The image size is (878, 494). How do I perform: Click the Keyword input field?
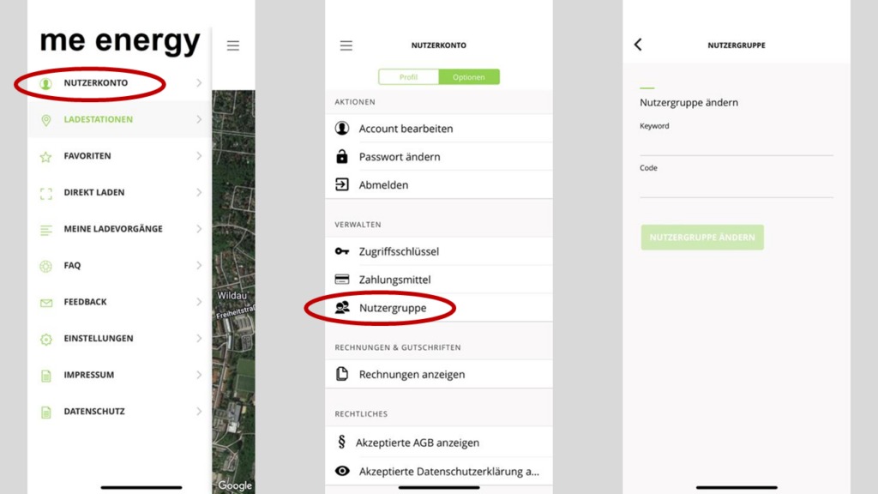click(x=736, y=144)
